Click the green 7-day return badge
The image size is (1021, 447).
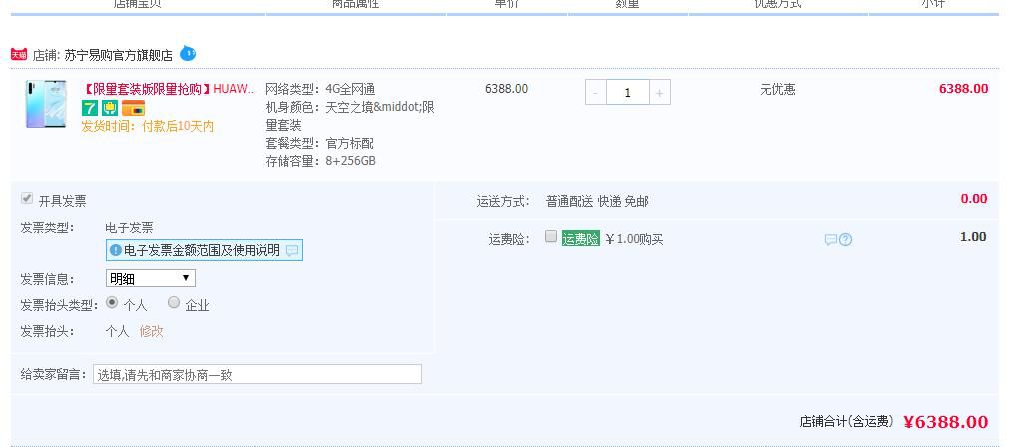89,108
